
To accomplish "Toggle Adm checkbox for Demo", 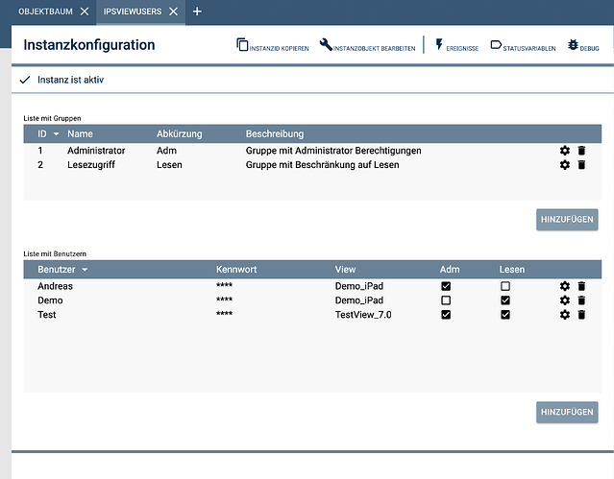I will pyautogui.click(x=446, y=300).
